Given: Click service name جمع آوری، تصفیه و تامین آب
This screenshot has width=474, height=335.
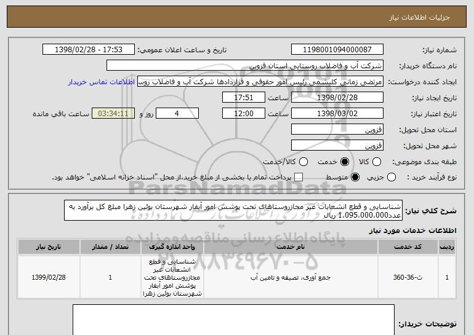Looking at the screenshot, I should point(291,277).
